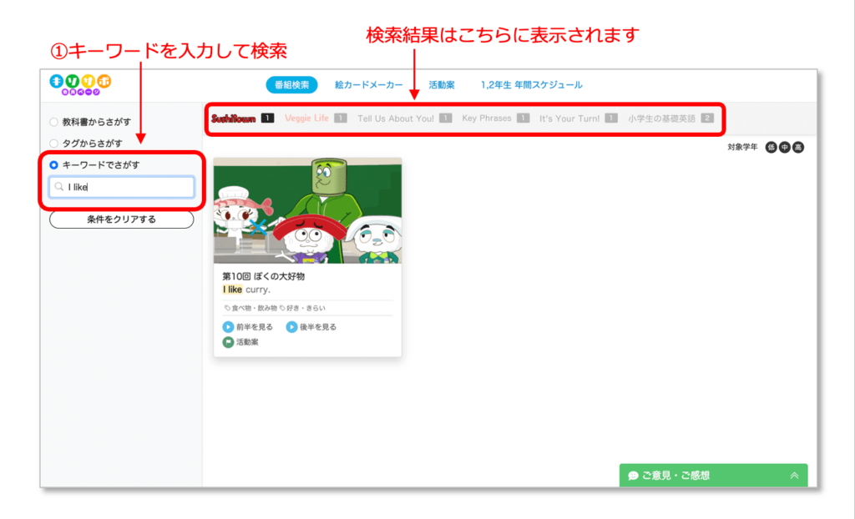
Task: Click the 好き・きらい tag icon
Action: pyautogui.click(x=282, y=307)
